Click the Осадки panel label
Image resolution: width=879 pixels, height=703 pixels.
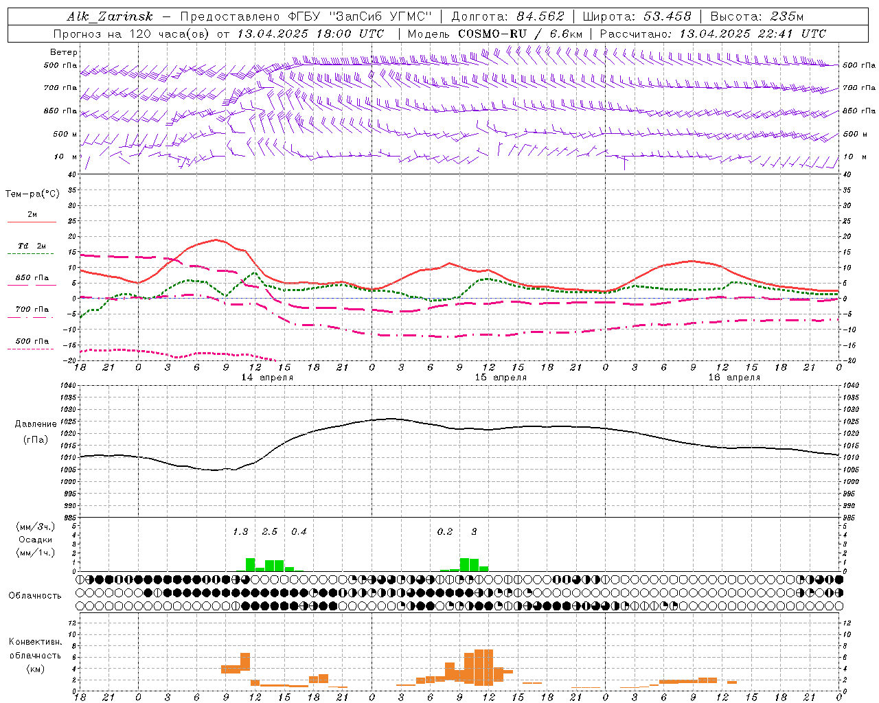(36, 540)
